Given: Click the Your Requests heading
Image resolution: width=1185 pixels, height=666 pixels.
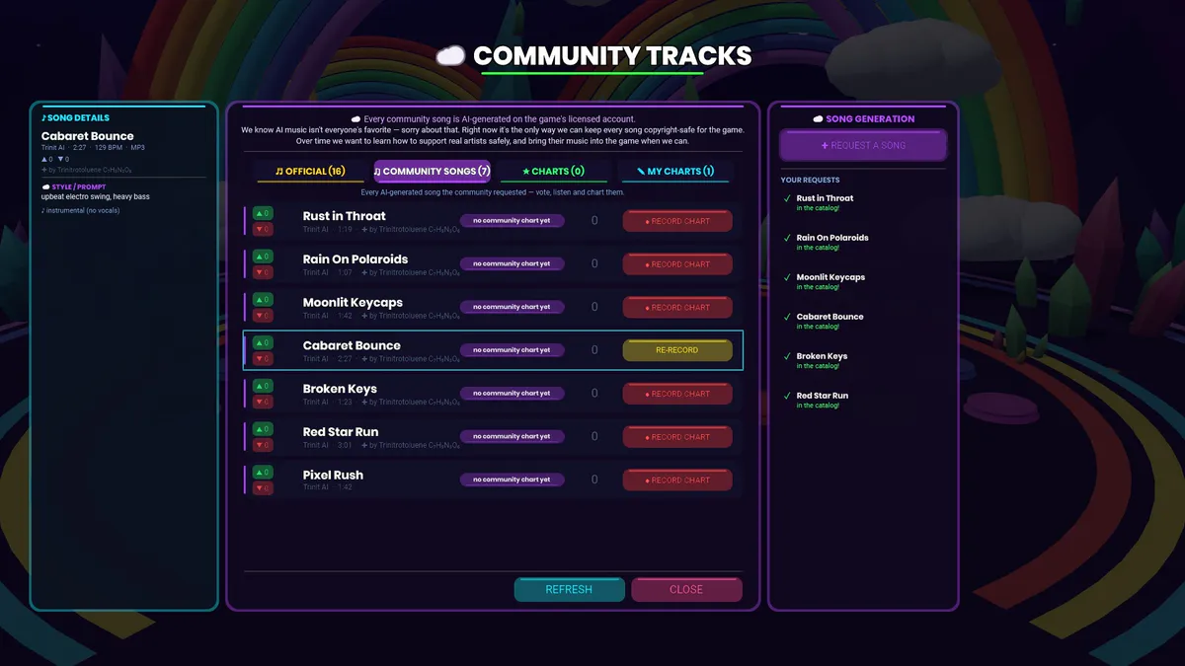Looking at the screenshot, I should tap(810, 180).
